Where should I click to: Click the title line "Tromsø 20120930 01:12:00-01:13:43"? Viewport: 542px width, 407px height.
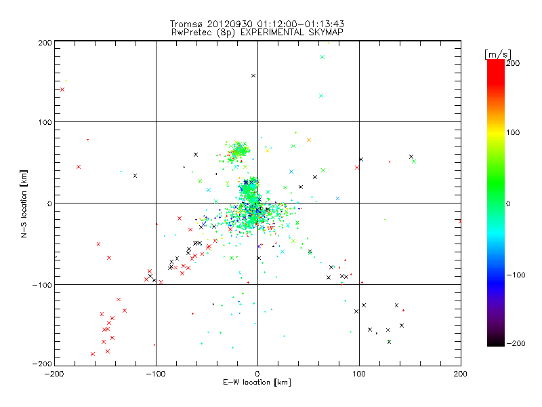pos(257,24)
